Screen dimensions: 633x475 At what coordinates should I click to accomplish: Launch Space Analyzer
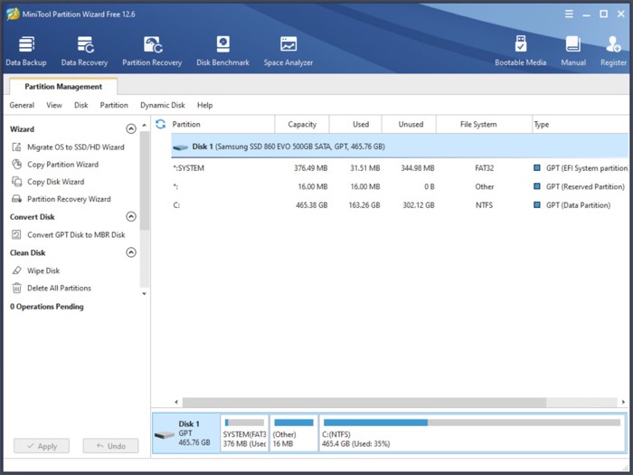coord(288,51)
